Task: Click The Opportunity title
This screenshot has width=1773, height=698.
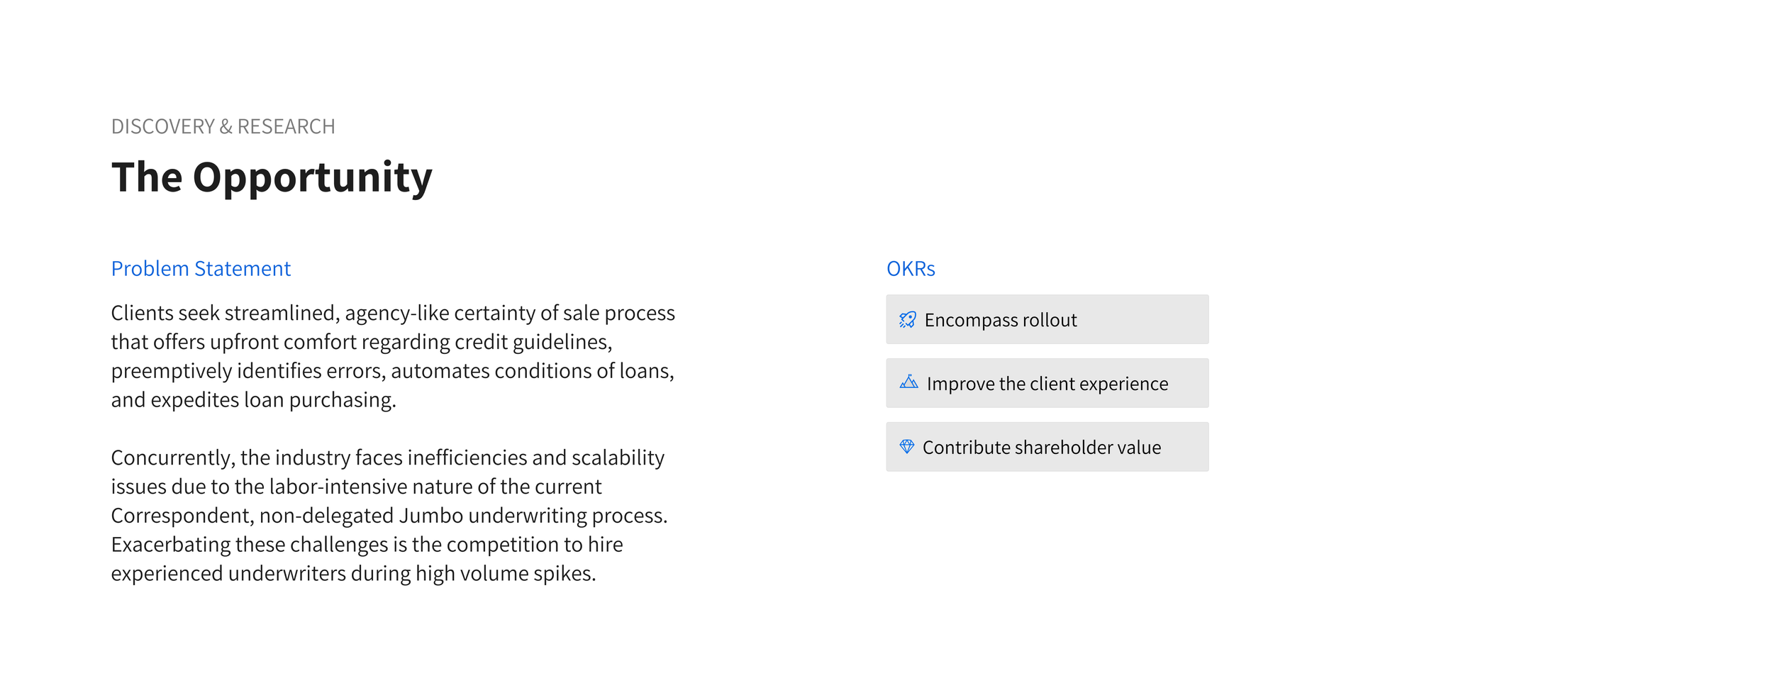Action: [x=272, y=177]
